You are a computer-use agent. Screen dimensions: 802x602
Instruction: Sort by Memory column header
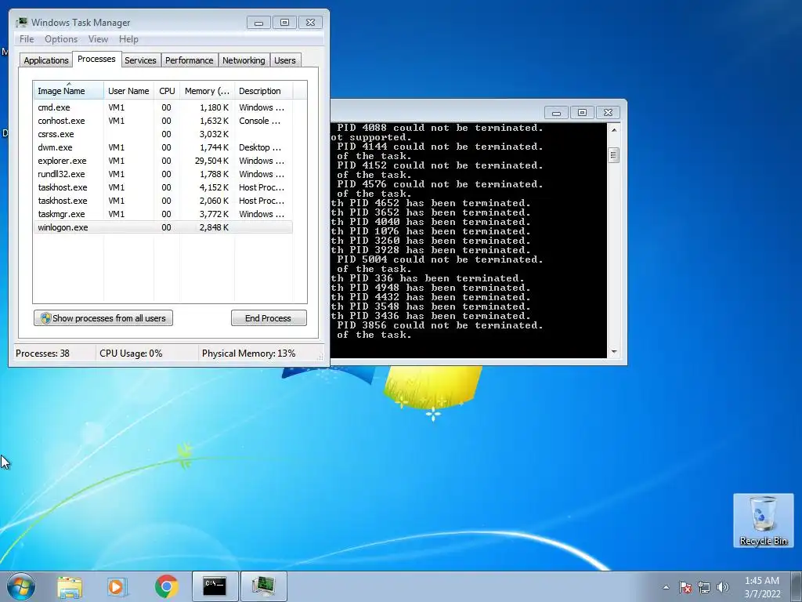[x=207, y=91]
